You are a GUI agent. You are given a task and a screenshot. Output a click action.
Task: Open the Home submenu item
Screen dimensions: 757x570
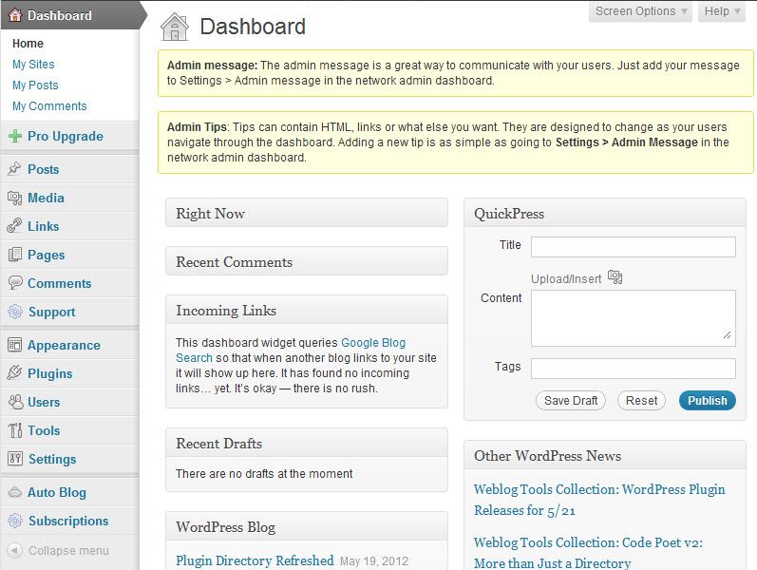[x=28, y=44]
